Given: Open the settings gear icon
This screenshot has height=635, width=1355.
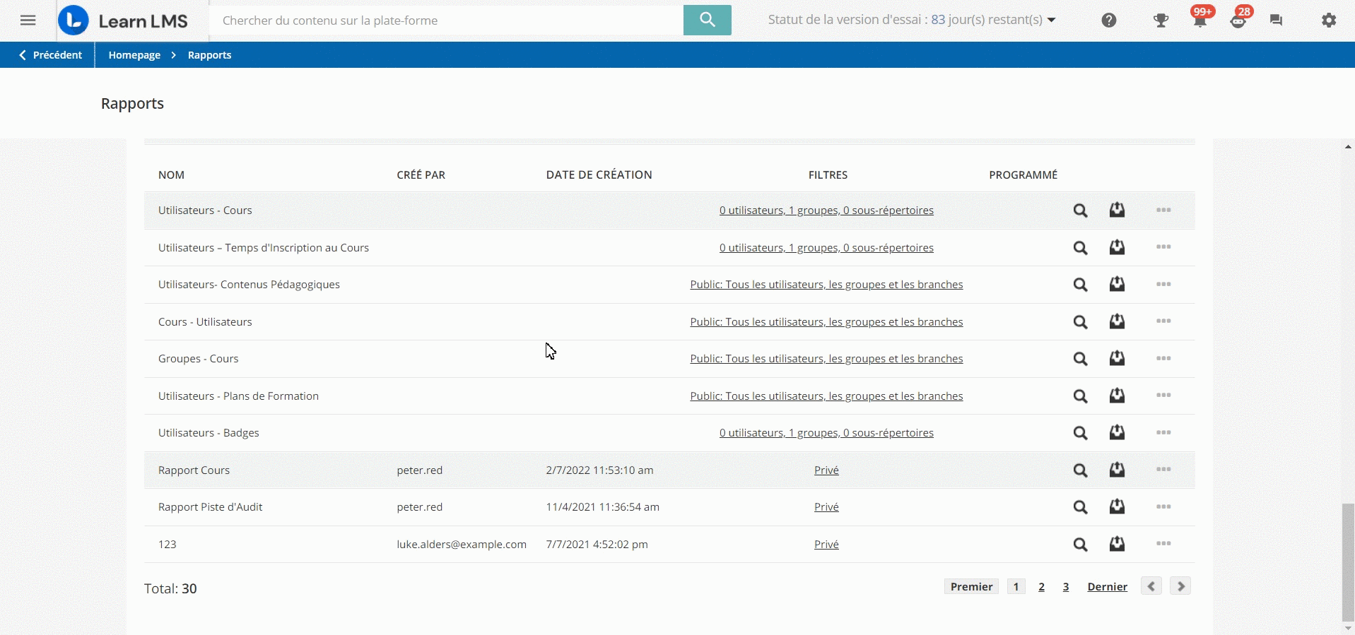Looking at the screenshot, I should [1329, 20].
